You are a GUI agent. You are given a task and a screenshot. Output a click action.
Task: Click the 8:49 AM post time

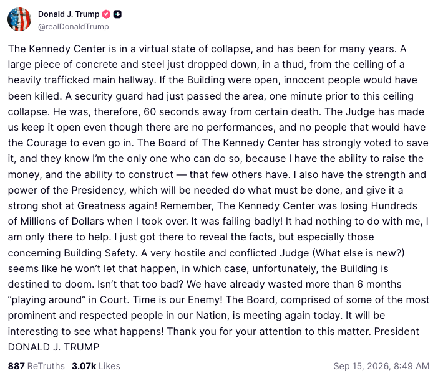(411, 366)
